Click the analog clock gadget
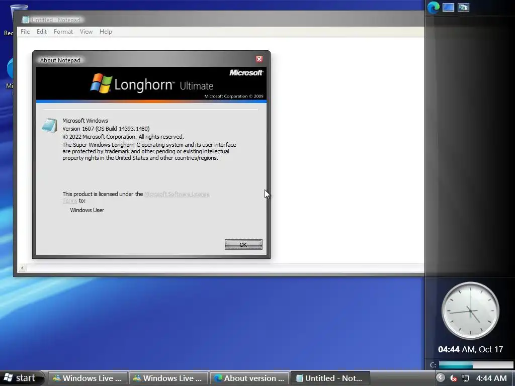The height and width of the screenshot is (386, 515). click(x=470, y=311)
